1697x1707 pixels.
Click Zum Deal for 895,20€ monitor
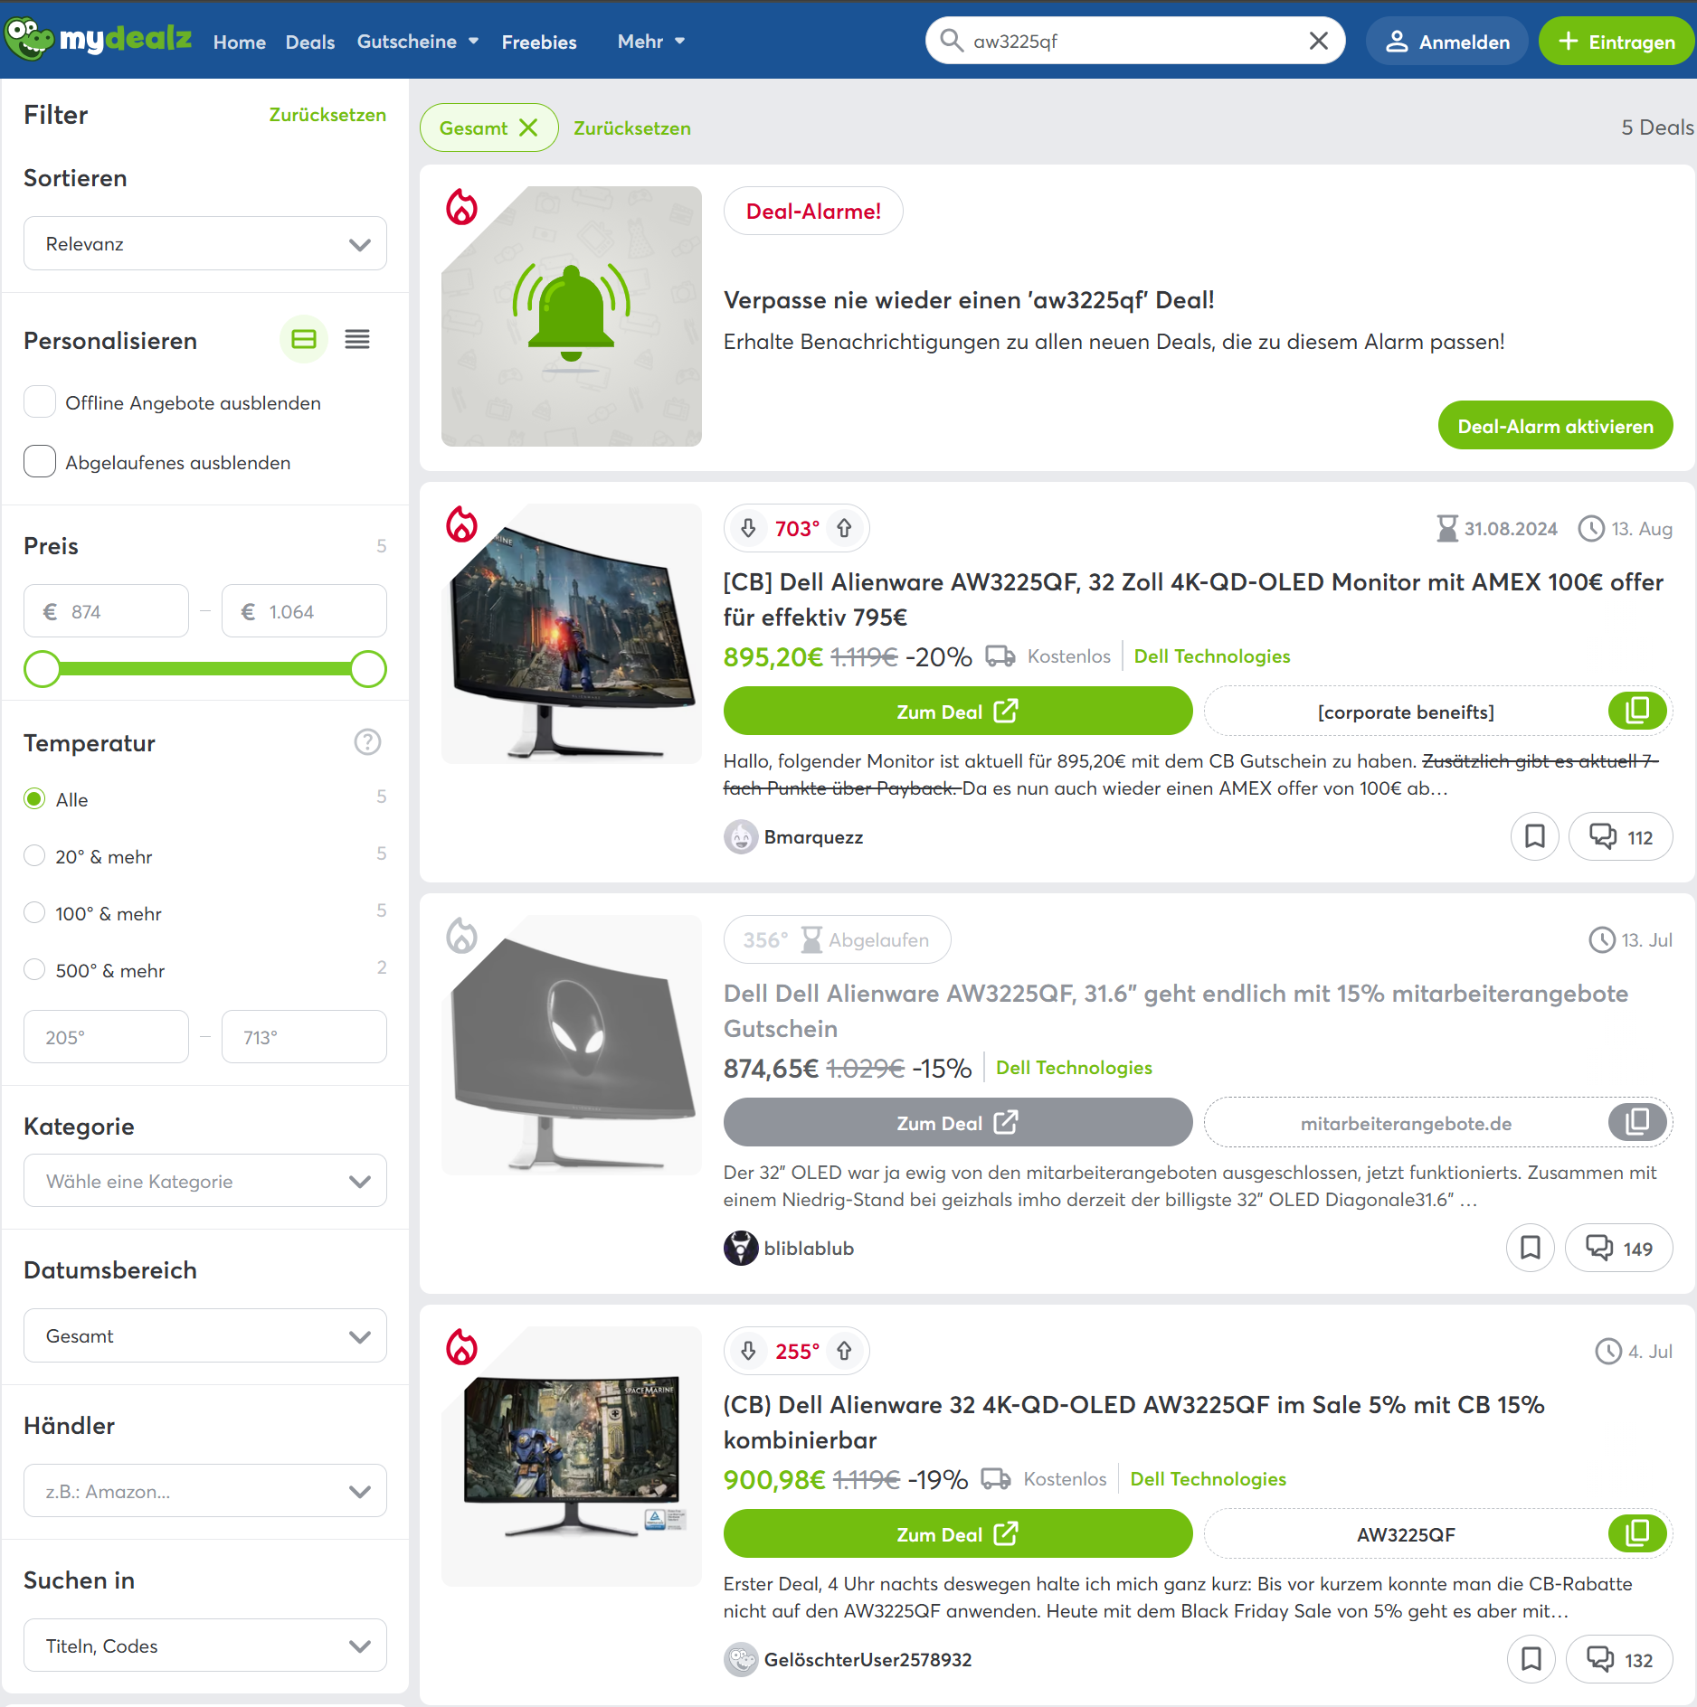click(958, 711)
